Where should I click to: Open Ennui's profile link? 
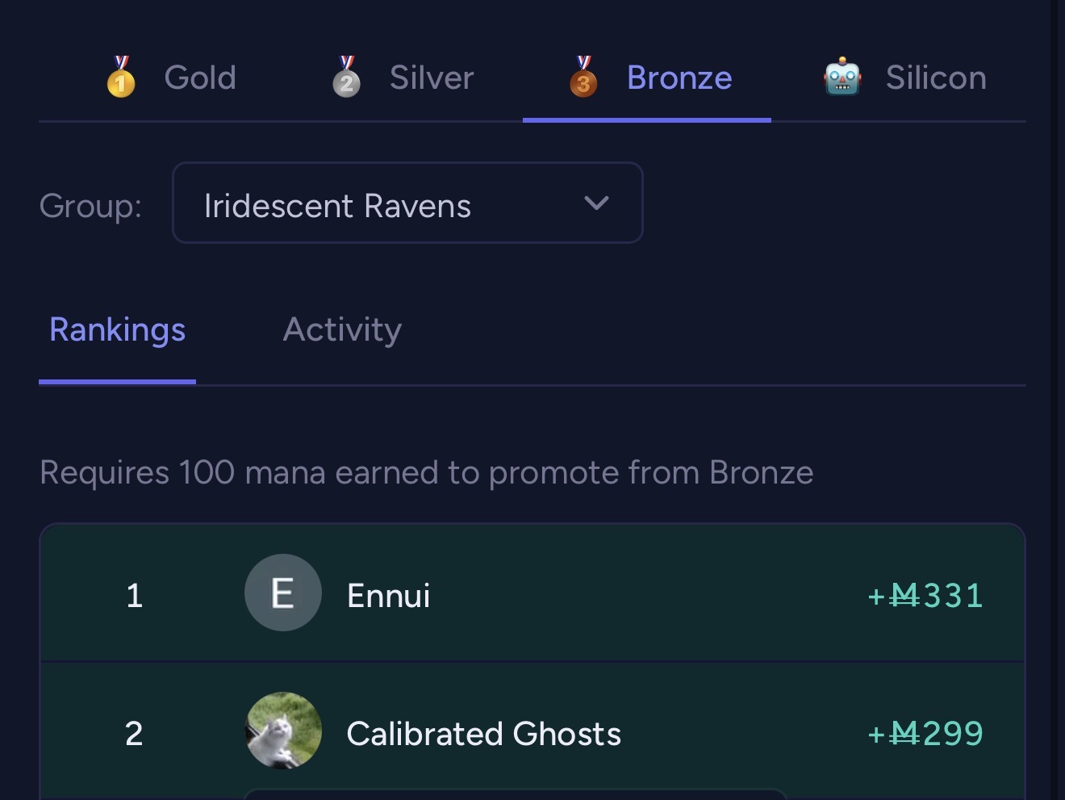(388, 596)
